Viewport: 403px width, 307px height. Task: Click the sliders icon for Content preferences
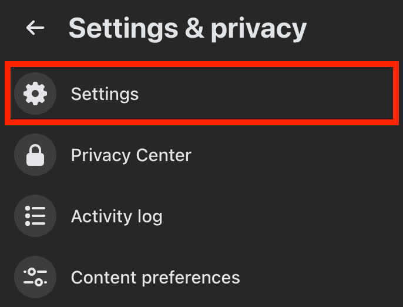tap(35, 277)
